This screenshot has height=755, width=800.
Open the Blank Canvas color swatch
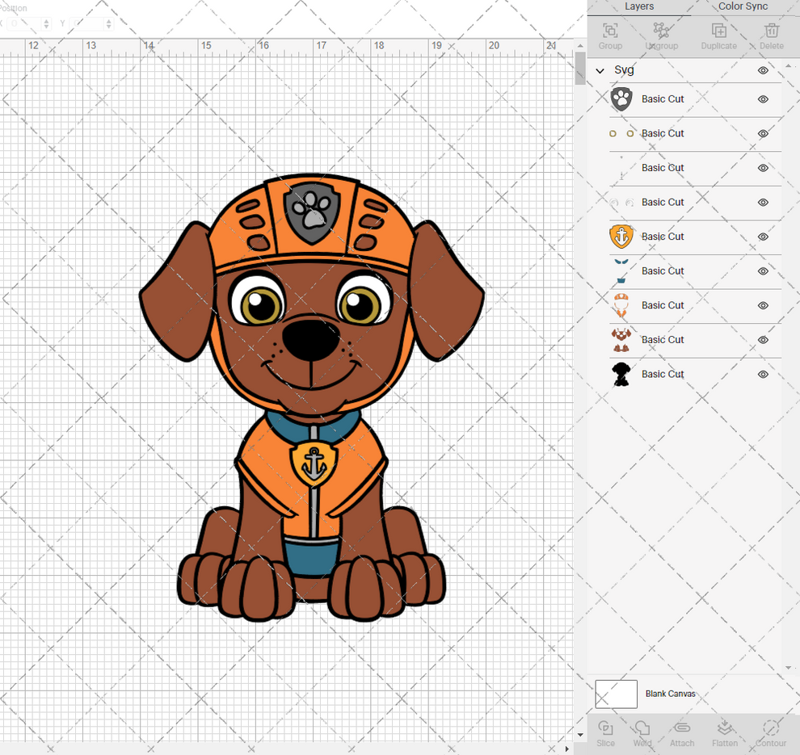coord(616,694)
